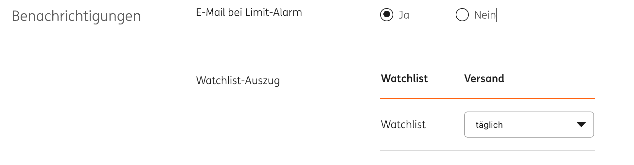The image size is (634, 165).
Task: Select the "Nein" radio button circle
Action: [462, 15]
